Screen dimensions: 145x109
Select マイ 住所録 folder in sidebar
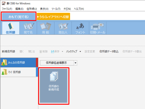click(x=18, y=72)
